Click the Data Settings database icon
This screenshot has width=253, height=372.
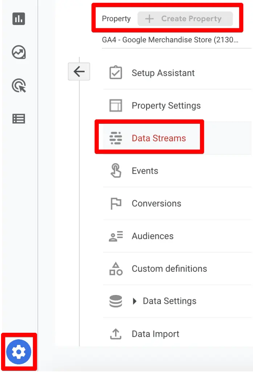pyautogui.click(x=115, y=301)
